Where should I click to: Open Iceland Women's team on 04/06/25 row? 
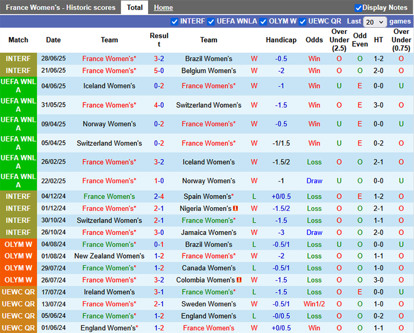109,86
